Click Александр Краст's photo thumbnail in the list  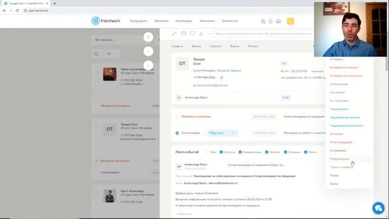[109, 196]
